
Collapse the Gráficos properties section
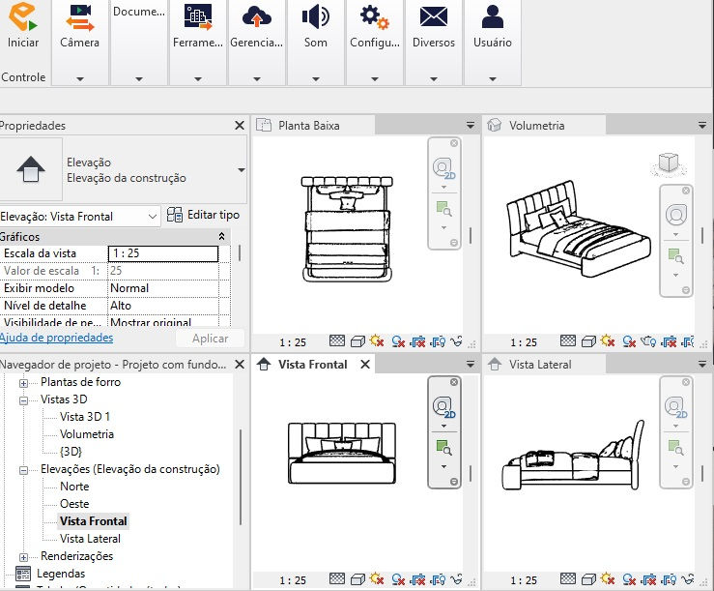tap(222, 236)
